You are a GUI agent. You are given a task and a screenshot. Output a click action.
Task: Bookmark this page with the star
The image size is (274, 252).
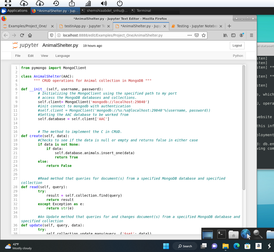204,35
